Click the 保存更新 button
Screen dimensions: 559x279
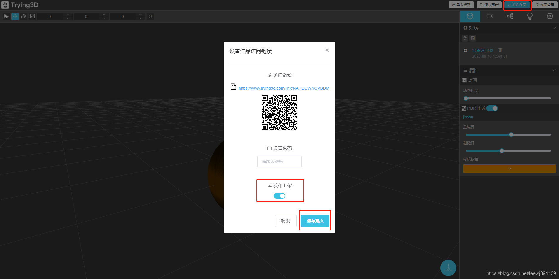tap(489, 5)
